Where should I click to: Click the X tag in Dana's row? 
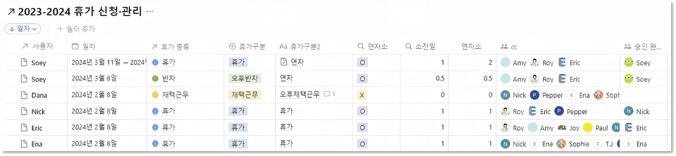pyautogui.click(x=362, y=95)
